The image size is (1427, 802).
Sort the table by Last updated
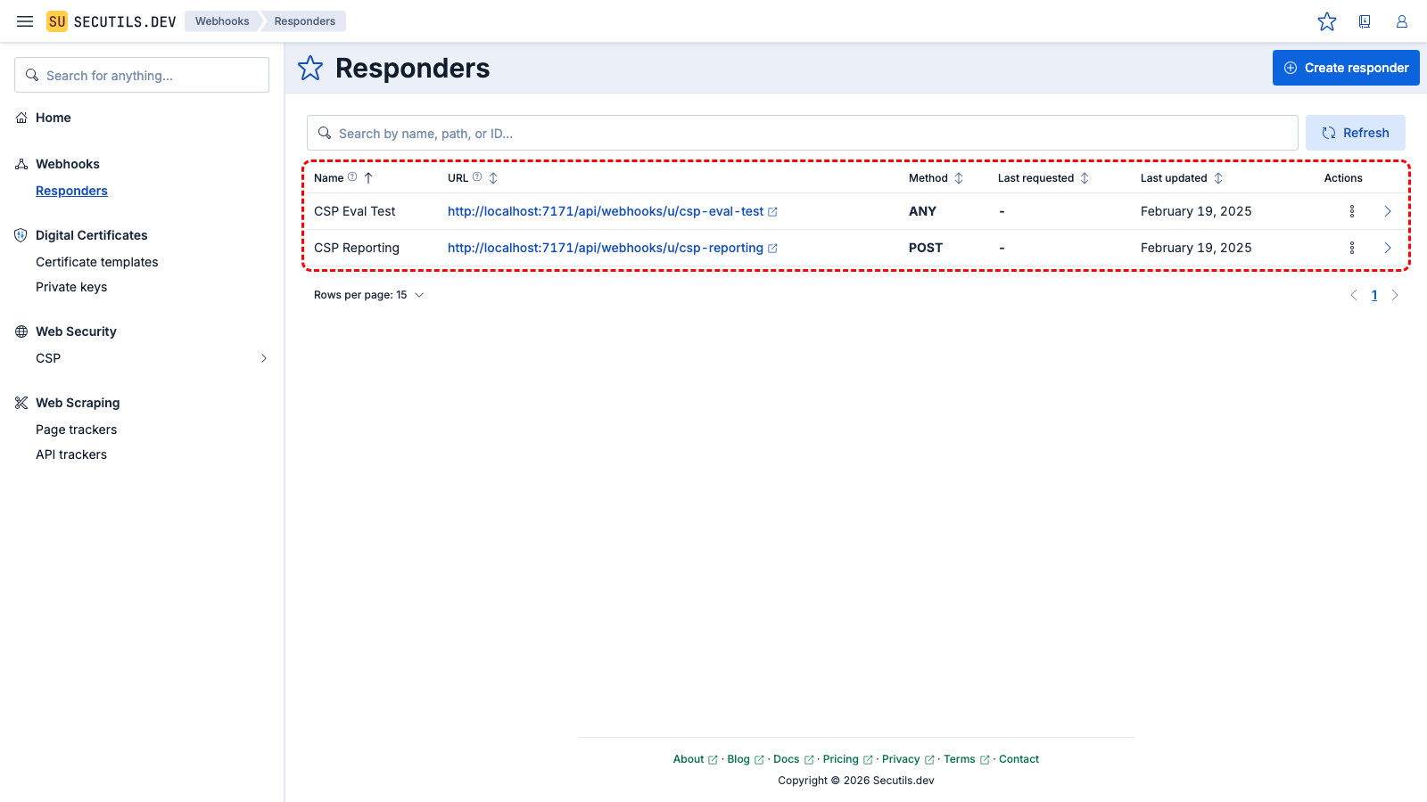(1218, 178)
